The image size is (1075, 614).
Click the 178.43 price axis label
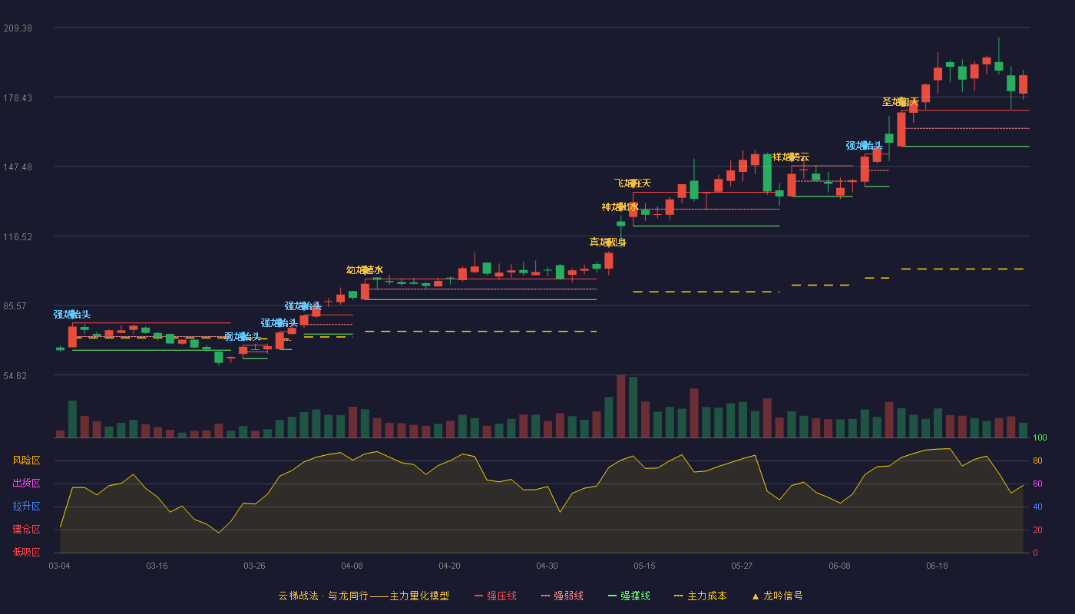(x=18, y=97)
